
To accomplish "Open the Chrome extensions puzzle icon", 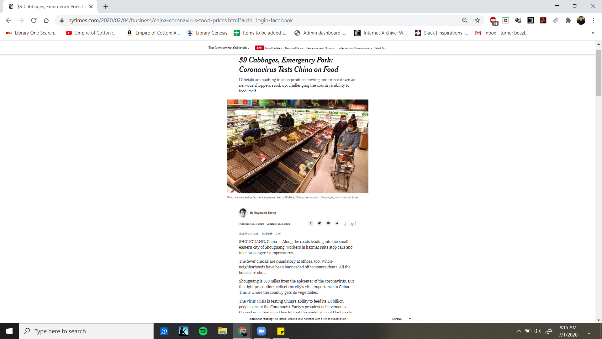I will point(568,20).
